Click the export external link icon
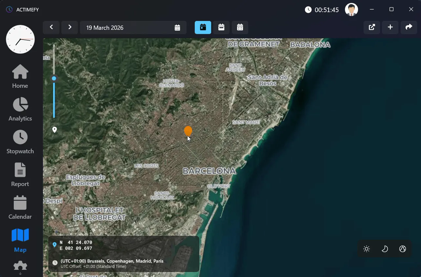 (x=372, y=28)
